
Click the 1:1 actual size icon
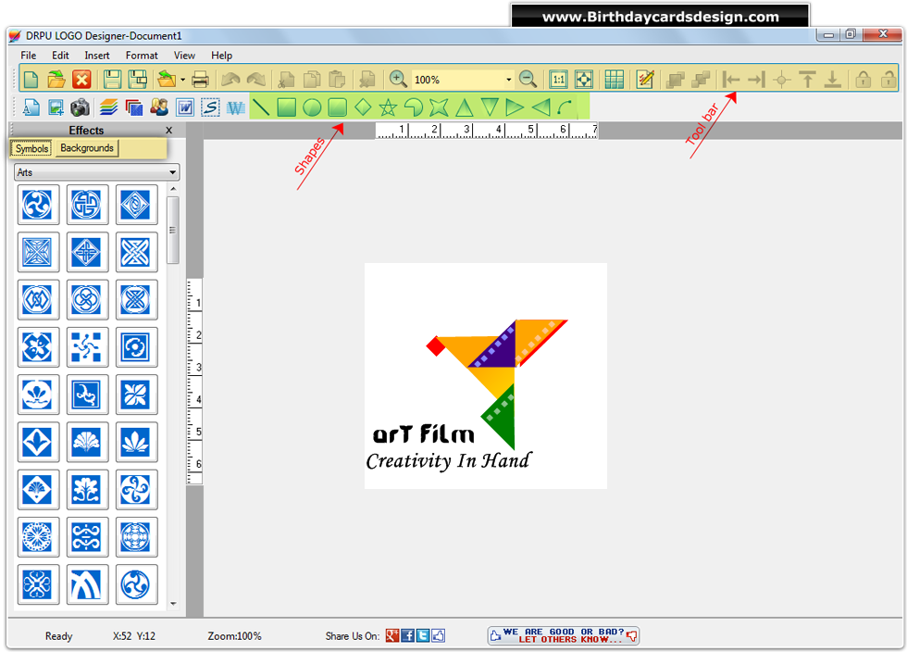(558, 79)
